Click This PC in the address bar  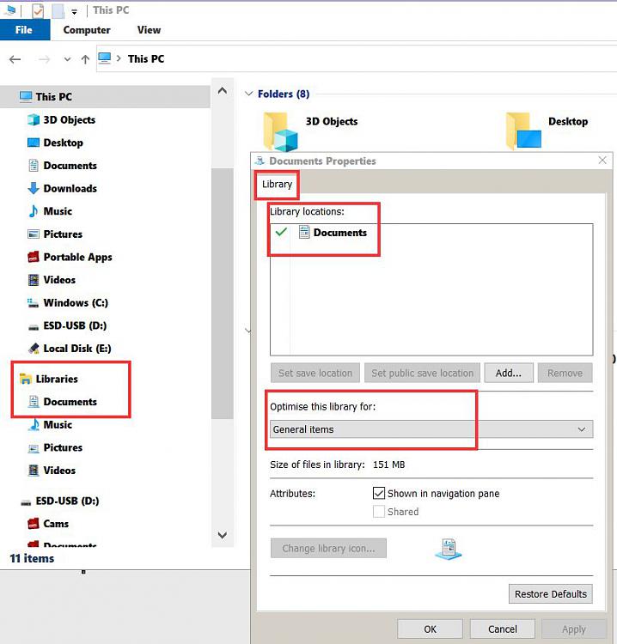tap(146, 59)
